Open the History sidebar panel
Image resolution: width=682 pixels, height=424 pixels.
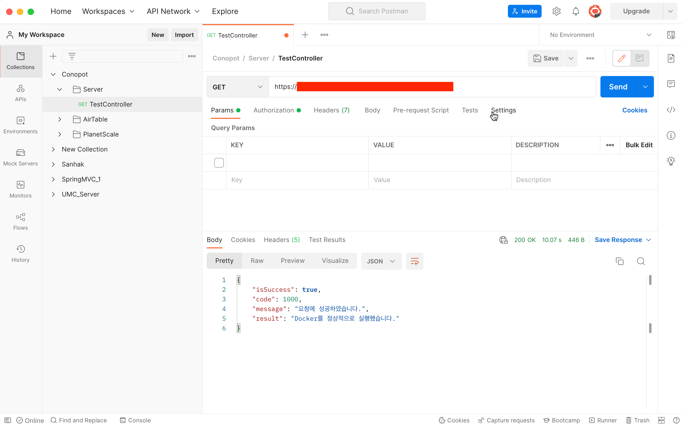tap(20, 253)
